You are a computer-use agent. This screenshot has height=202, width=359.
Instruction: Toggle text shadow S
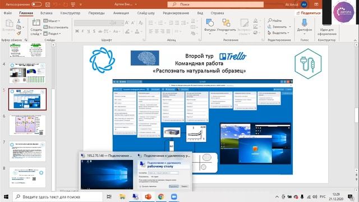(x=94, y=31)
